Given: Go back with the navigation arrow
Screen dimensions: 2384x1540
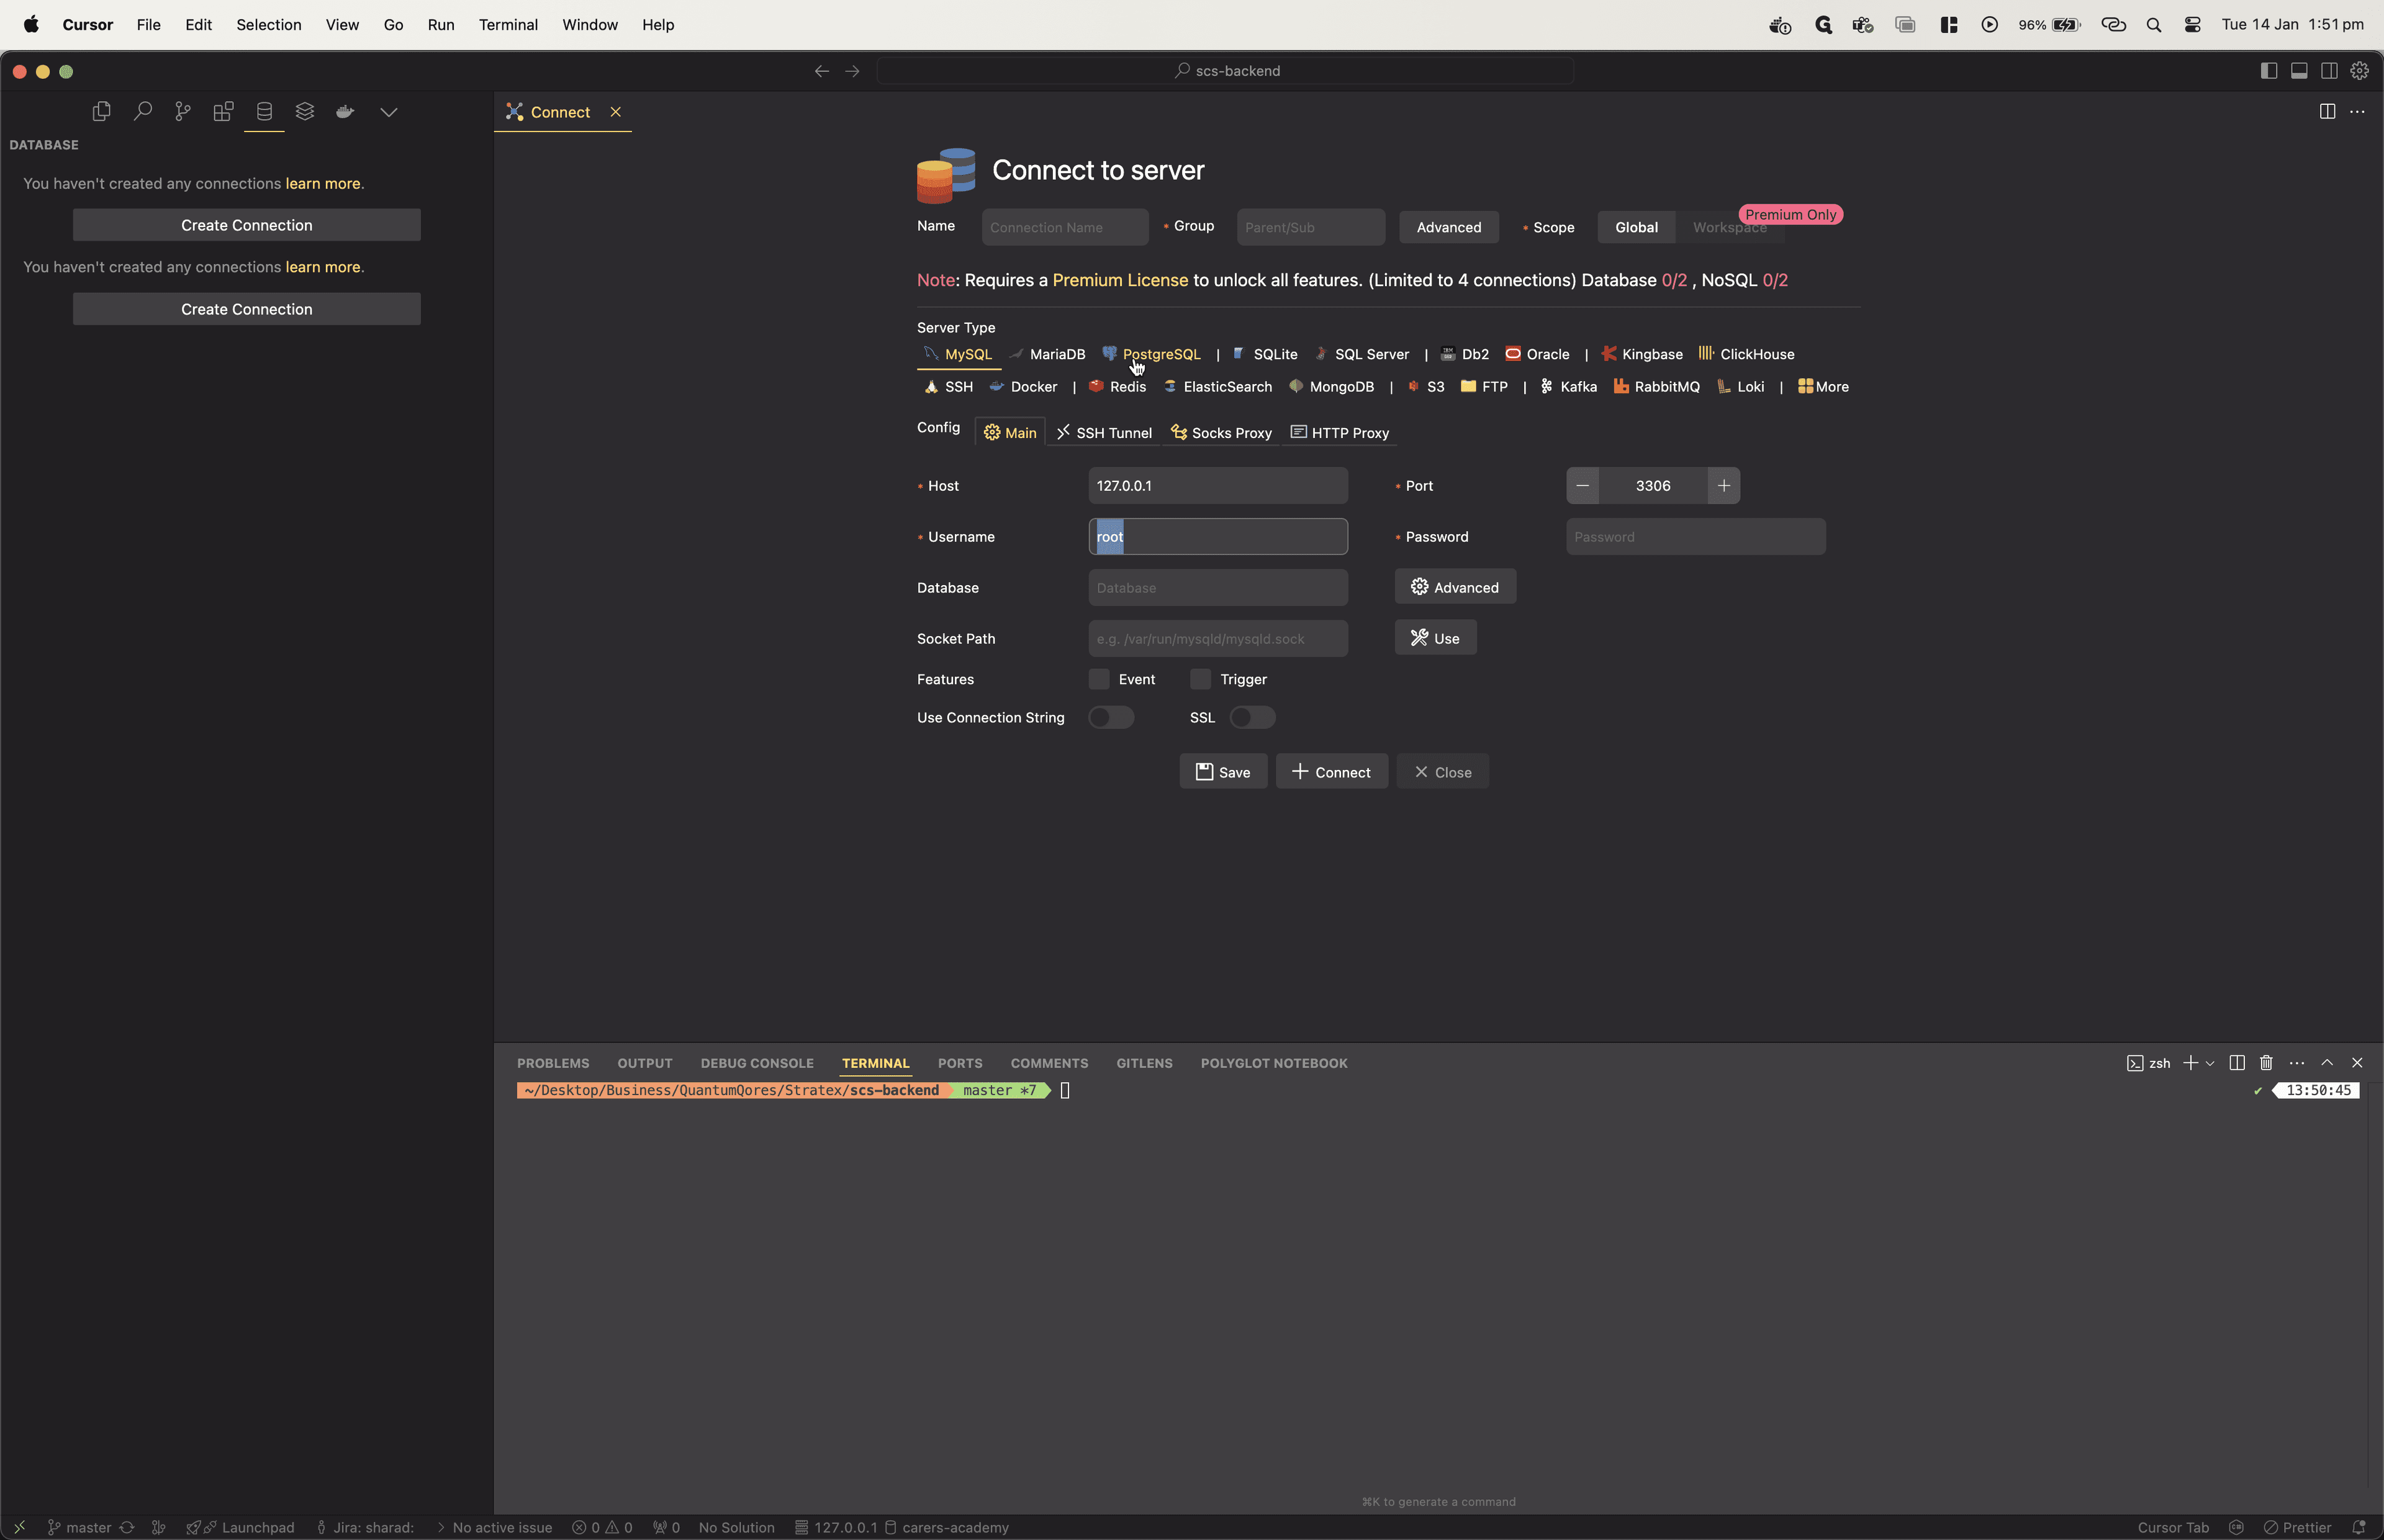Looking at the screenshot, I should point(823,71).
